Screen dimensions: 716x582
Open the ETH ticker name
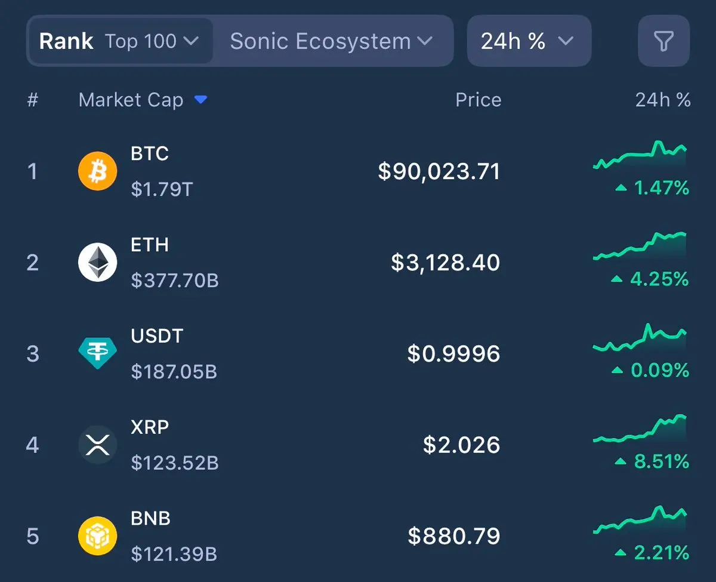pyautogui.click(x=150, y=245)
